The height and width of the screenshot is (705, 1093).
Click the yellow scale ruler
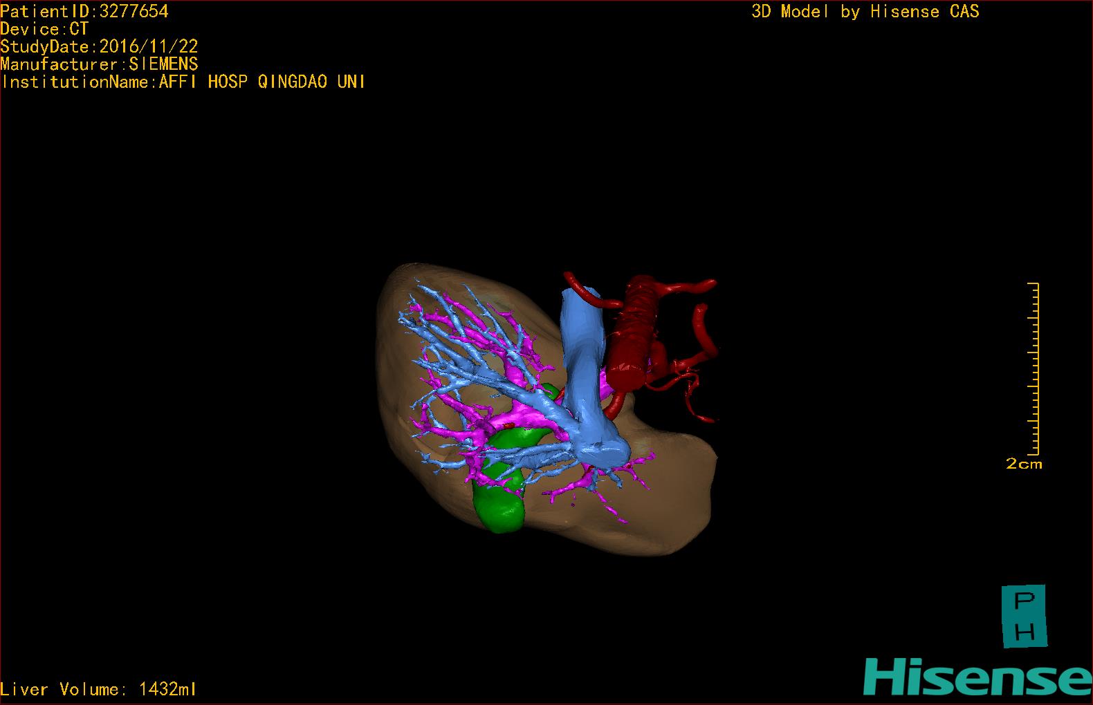[x=1034, y=368]
